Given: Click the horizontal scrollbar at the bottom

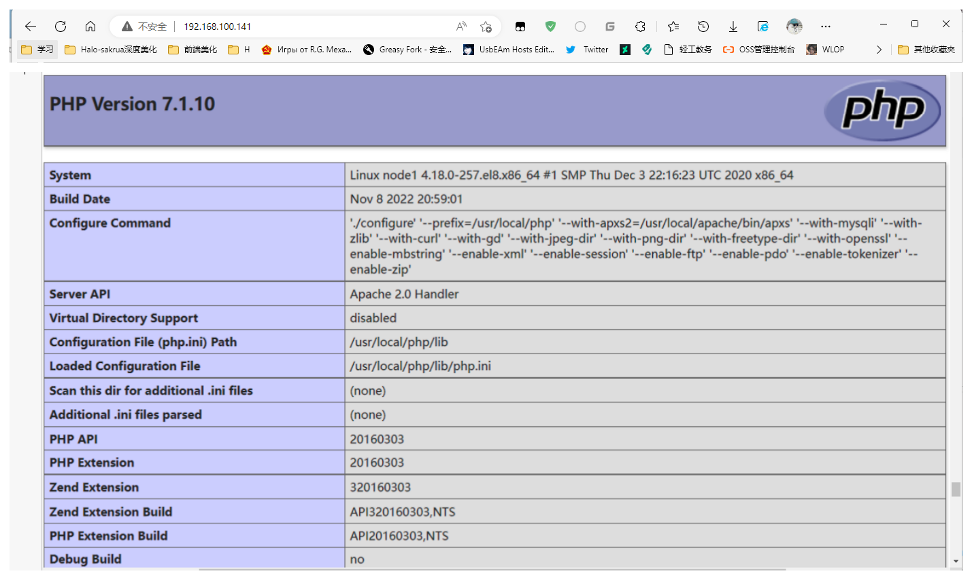Looking at the screenshot, I should point(492,569).
